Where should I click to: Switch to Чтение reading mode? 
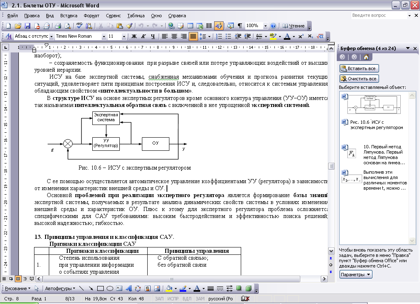[294, 26]
